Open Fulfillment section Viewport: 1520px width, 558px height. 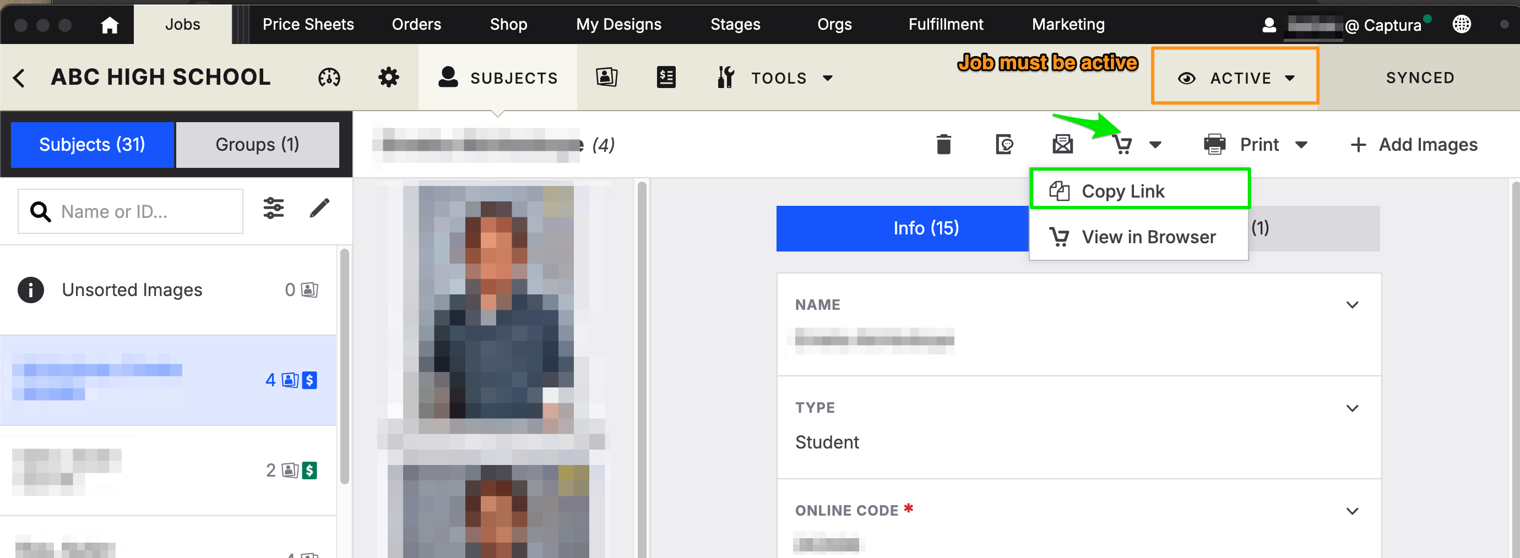click(945, 24)
